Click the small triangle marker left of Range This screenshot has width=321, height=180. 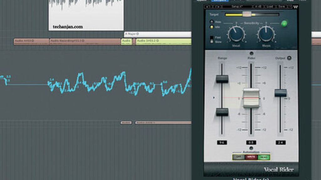pos(214,98)
